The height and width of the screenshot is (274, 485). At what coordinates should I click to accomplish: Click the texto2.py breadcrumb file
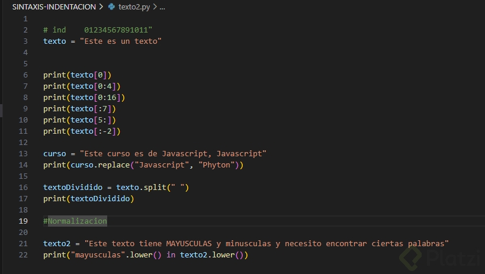click(x=134, y=7)
